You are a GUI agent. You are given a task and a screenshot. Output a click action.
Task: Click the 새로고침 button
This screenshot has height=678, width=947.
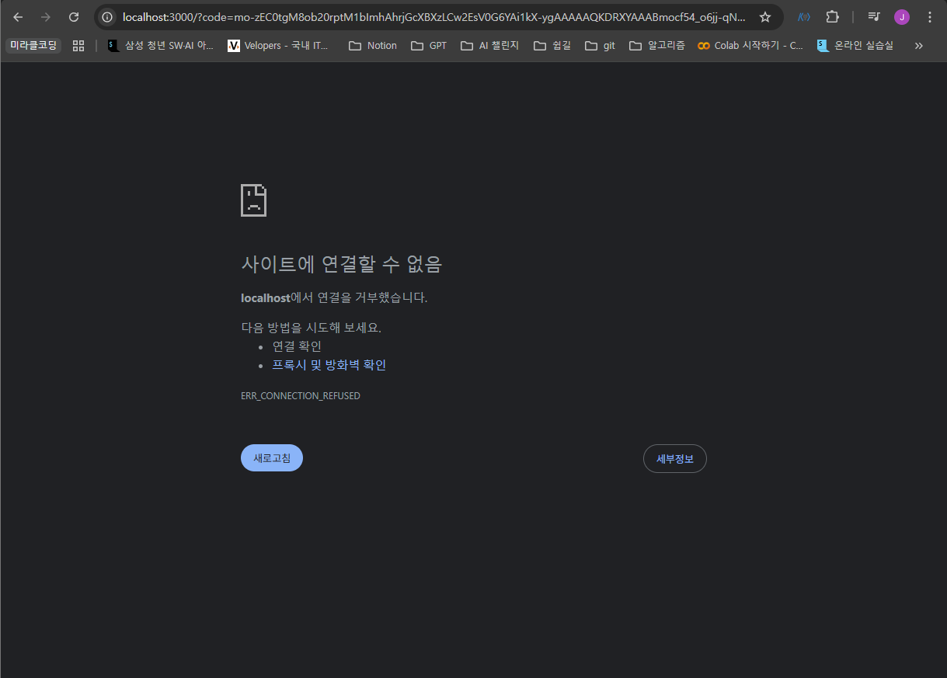pyautogui.click(x=272, y=458)
